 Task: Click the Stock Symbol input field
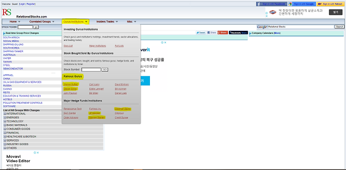(x=91, y=70)
